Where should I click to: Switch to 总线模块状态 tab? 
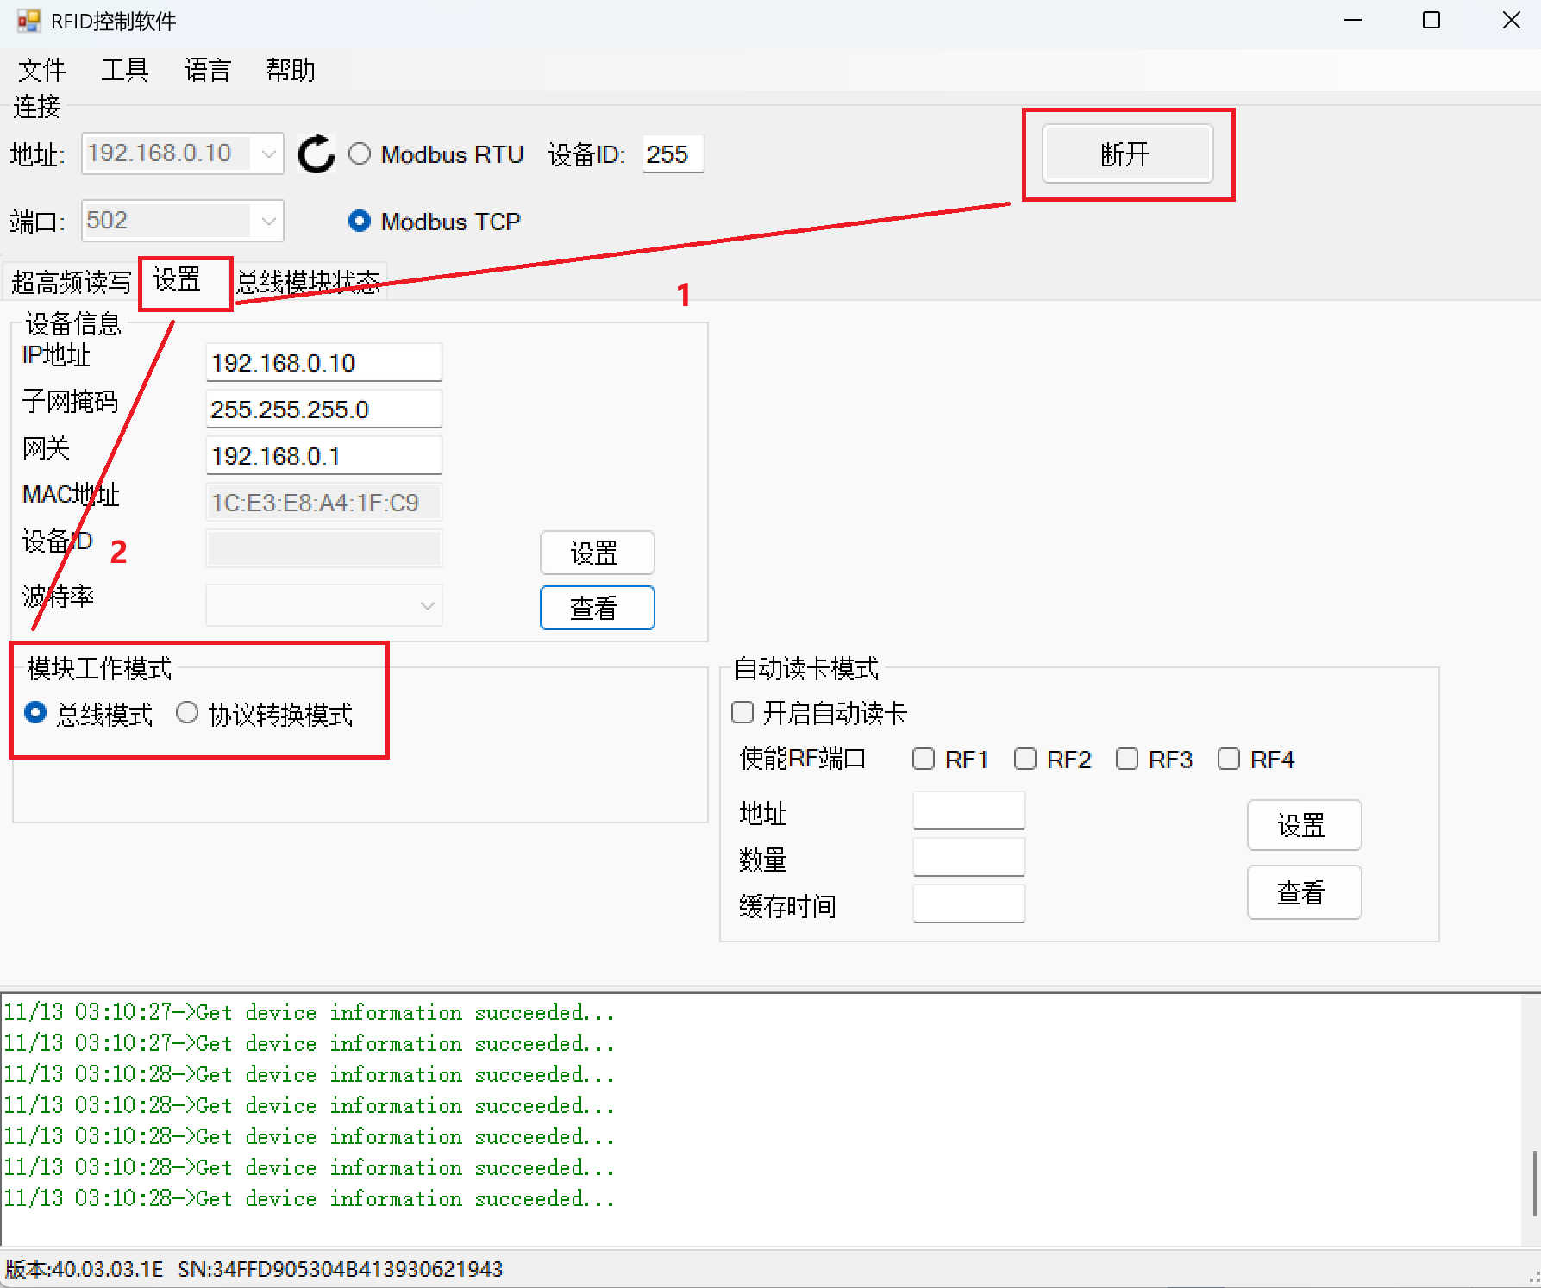pyautogui.click(x=310, y=282)
